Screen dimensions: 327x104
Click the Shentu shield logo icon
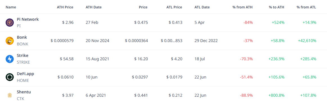pos(10,95)
